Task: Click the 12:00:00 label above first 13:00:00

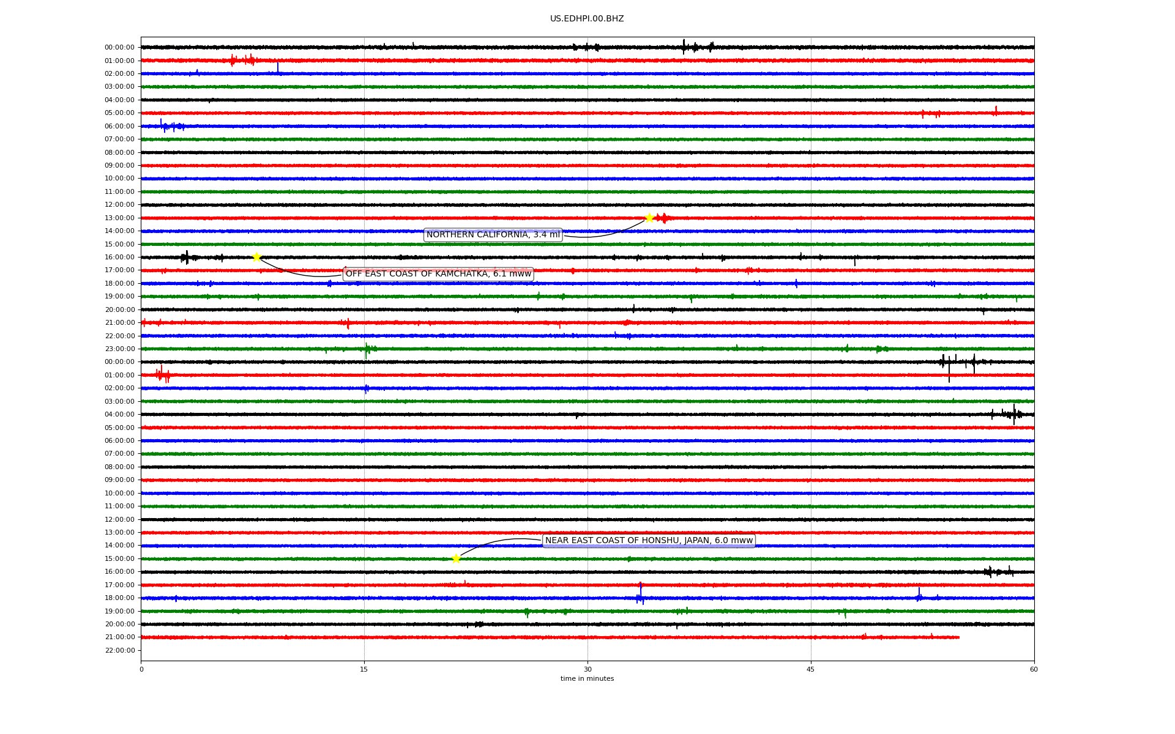Action: click(119, 205)
